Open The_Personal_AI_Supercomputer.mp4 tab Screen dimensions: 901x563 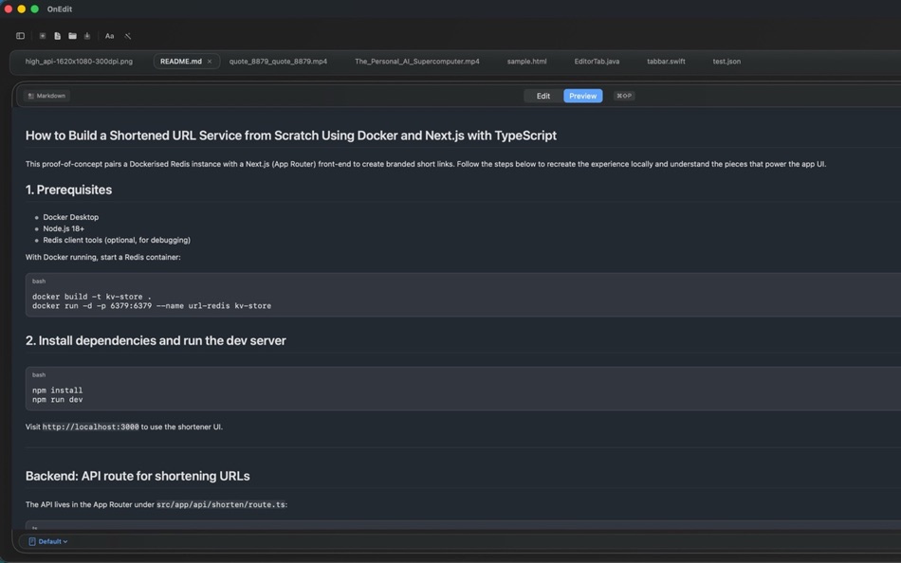pyautogui.click(x=417, y=62)
